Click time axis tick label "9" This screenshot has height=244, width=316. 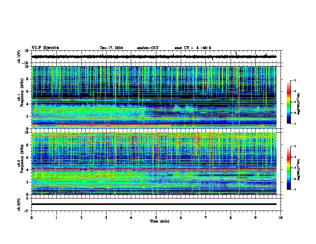[x=255, y=218]
